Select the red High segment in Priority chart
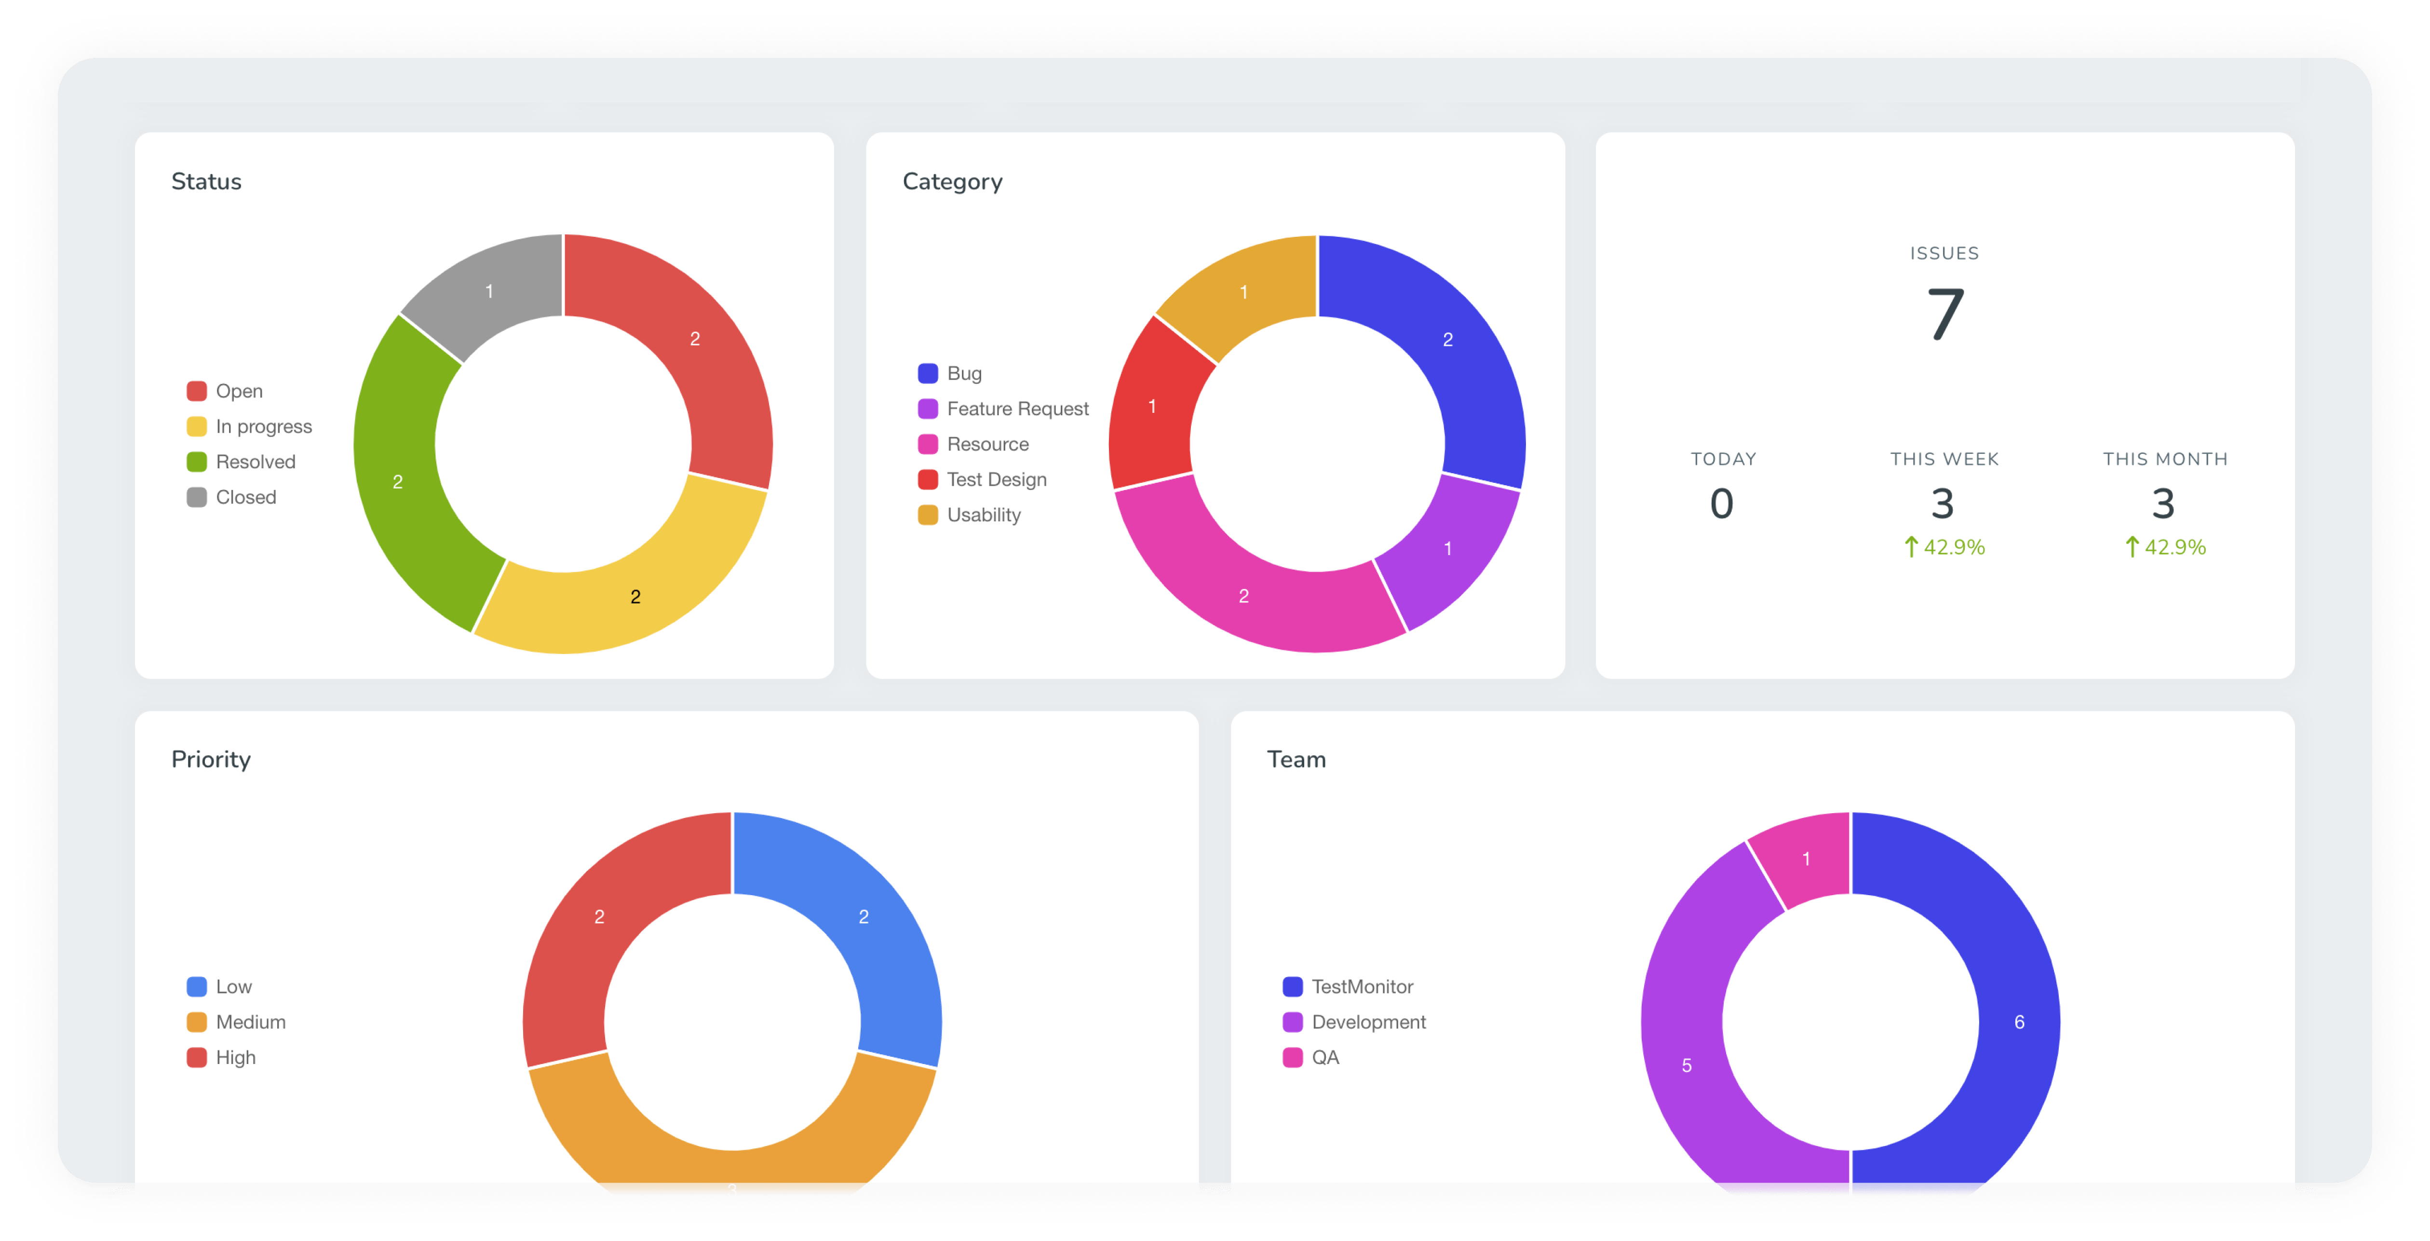2430x1241 pixels. click(600, 917)
